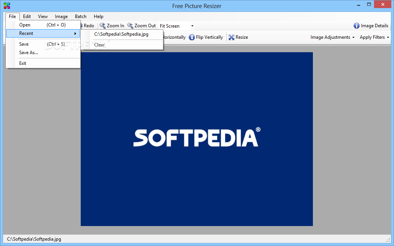Open the View menu
This screenshot has width=394, height=246.
pos(43,16)
